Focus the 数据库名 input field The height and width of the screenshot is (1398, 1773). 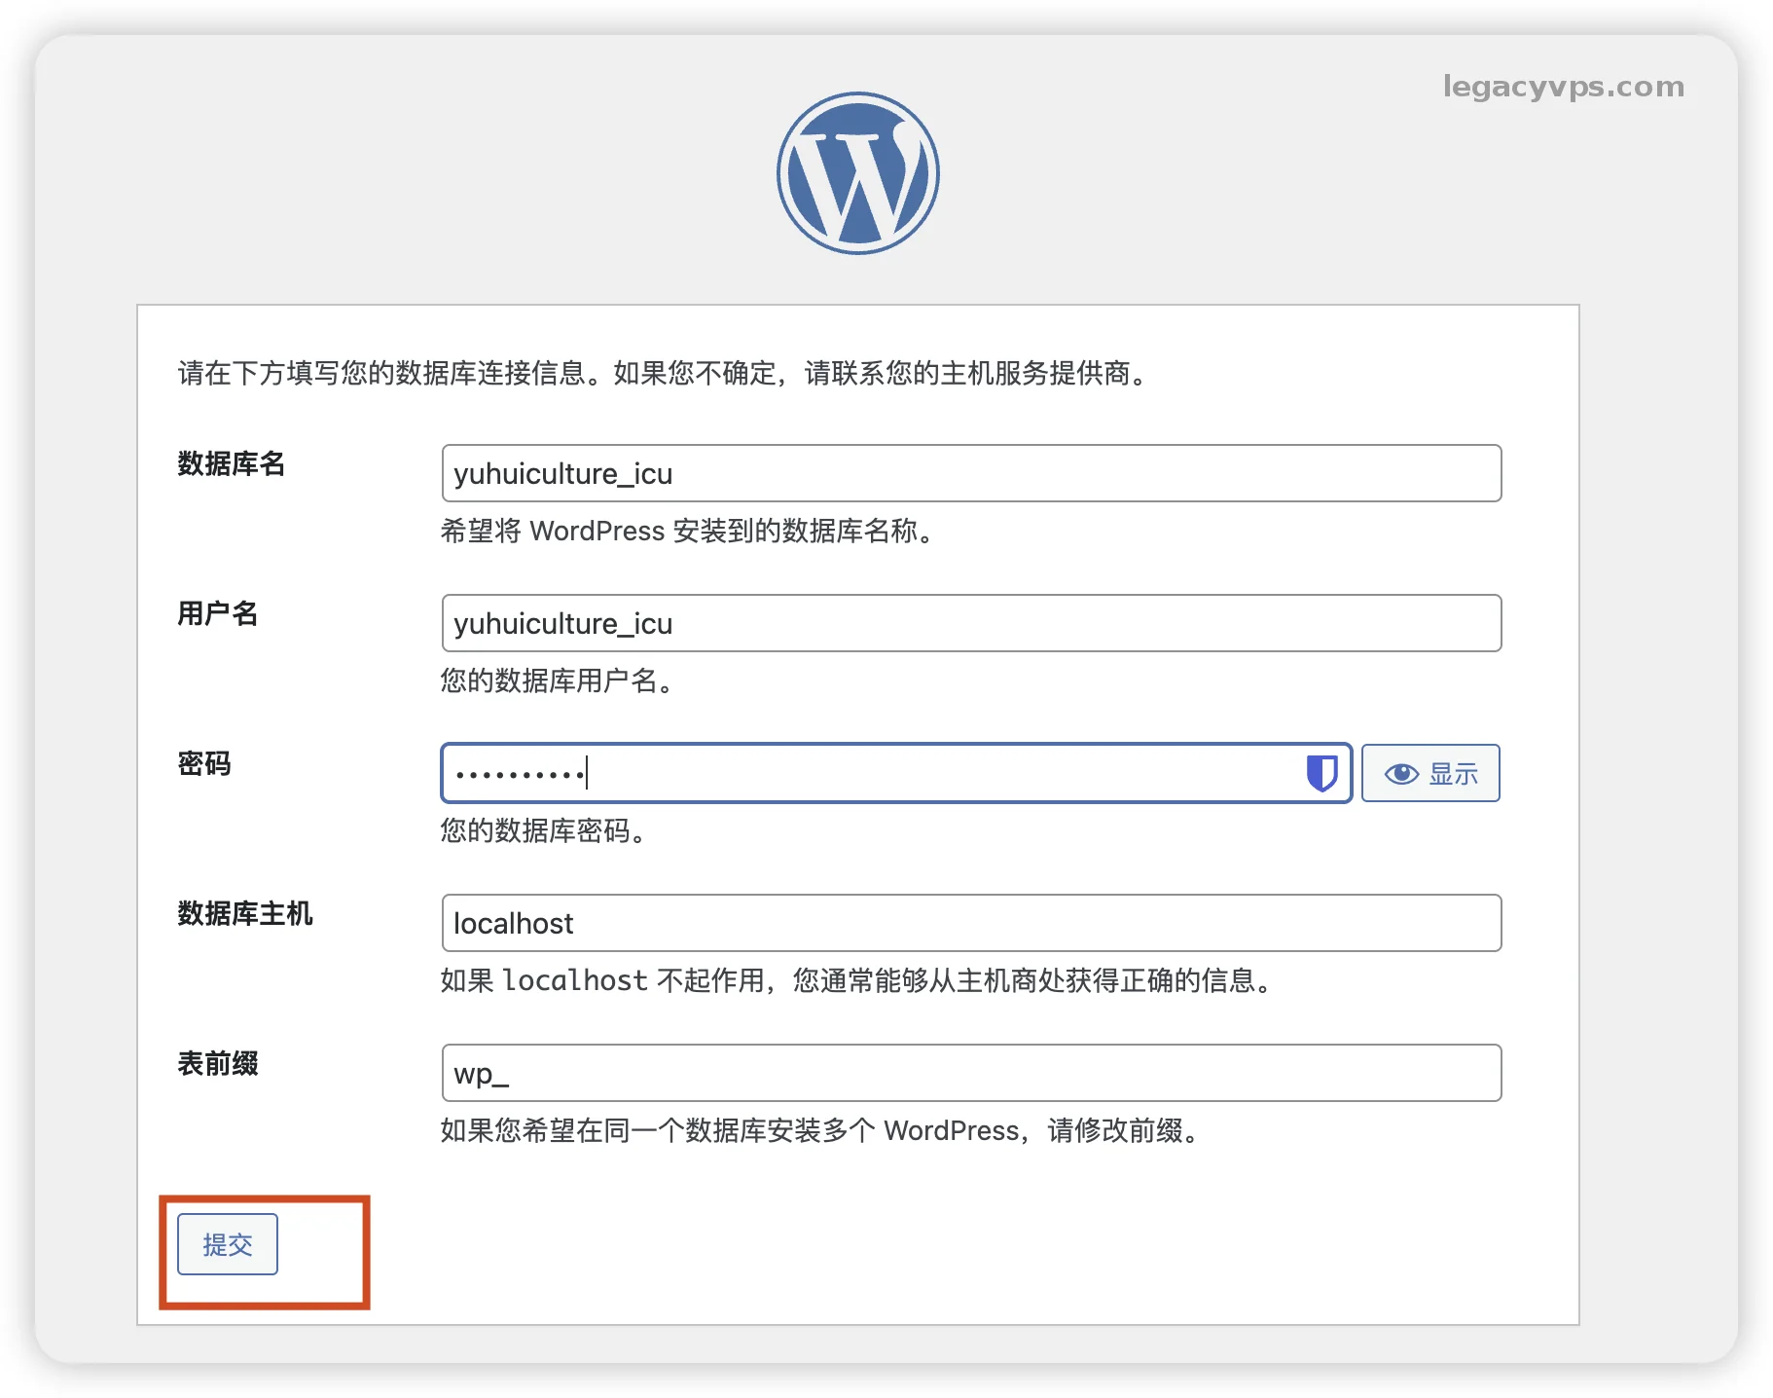pos(970,474)
